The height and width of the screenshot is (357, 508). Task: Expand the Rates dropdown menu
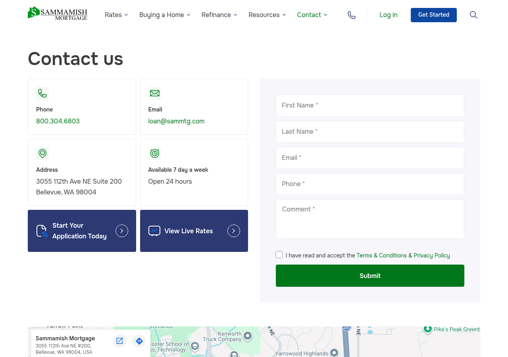click(x=116, y=15)
